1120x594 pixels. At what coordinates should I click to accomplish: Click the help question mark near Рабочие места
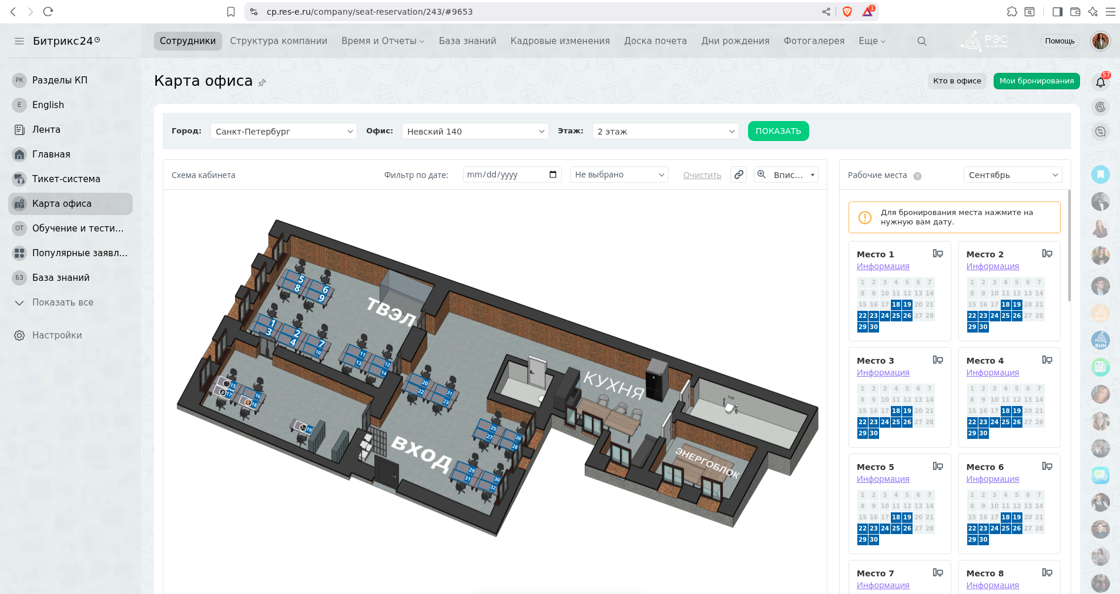click(917, 176)
